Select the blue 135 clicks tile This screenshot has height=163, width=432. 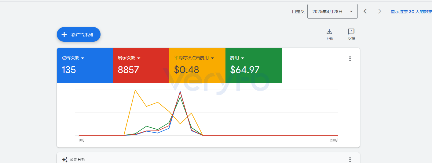tap(85, 65)
